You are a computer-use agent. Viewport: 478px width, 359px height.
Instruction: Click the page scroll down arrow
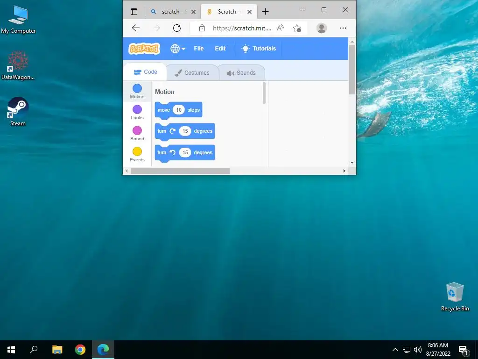click(x=352, y=163)
